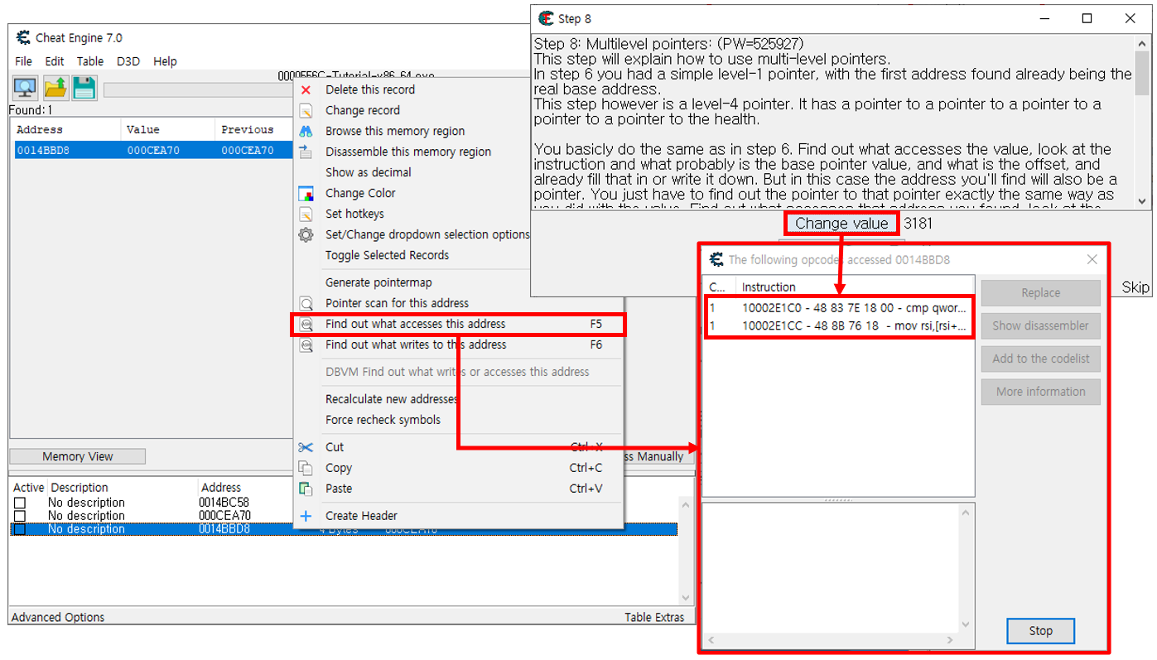Viewport: 1157px width, 660px height.
Task: Click the Paste clipboard icon
Action: 306,489
